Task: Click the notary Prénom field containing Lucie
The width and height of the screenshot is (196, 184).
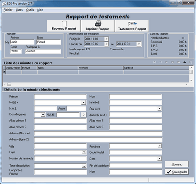Action: coord(22,42)
